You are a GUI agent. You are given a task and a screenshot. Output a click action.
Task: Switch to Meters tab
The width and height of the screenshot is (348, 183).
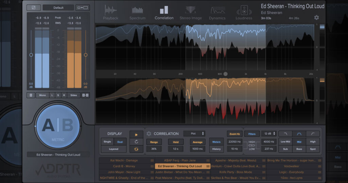216,142
